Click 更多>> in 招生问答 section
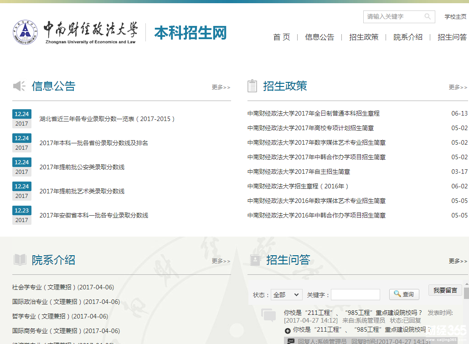Image resolution: width=469 pixels, height=344 pixels. tap(458, 261)
